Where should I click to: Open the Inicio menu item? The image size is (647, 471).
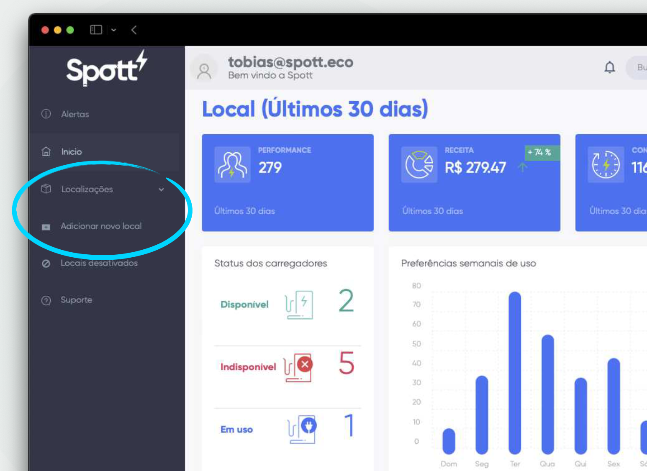click(x=72, y=151)
